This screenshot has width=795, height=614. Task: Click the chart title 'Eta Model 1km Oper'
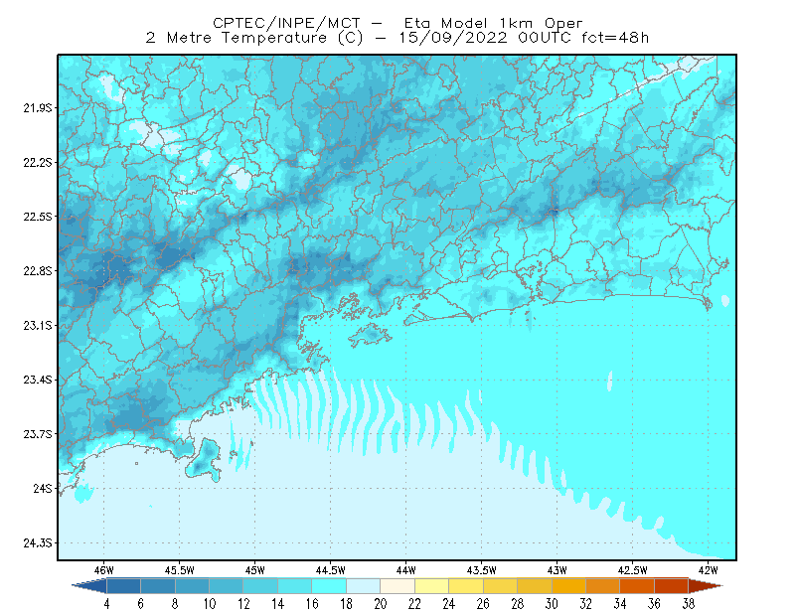click(x=493, y=23)
